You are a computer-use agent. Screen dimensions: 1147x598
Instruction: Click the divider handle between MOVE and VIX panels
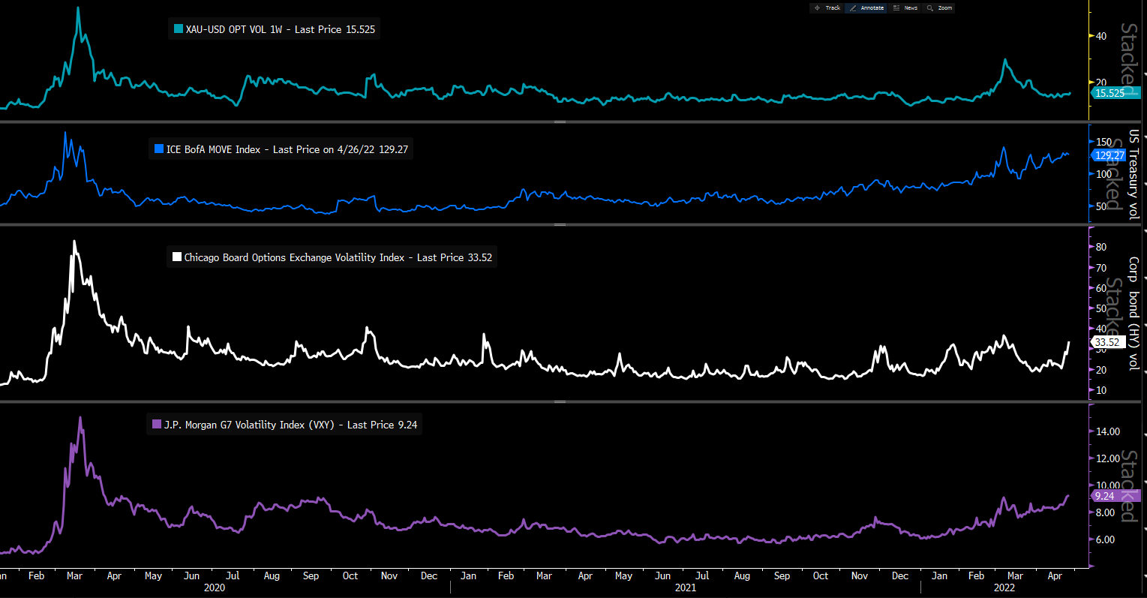click(x=560, y=224)
